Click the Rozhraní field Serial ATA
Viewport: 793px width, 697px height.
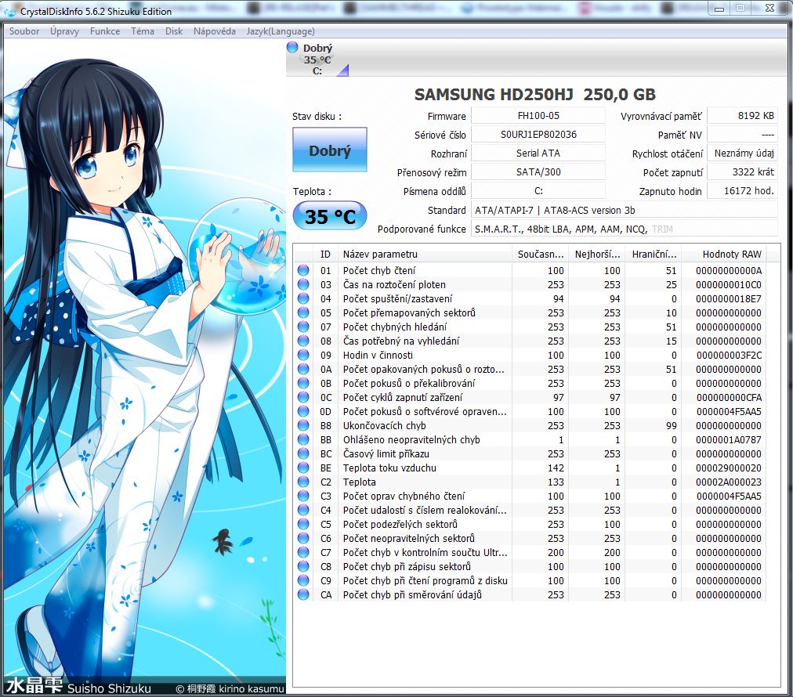pyautogui.click(x=538, y=153)
